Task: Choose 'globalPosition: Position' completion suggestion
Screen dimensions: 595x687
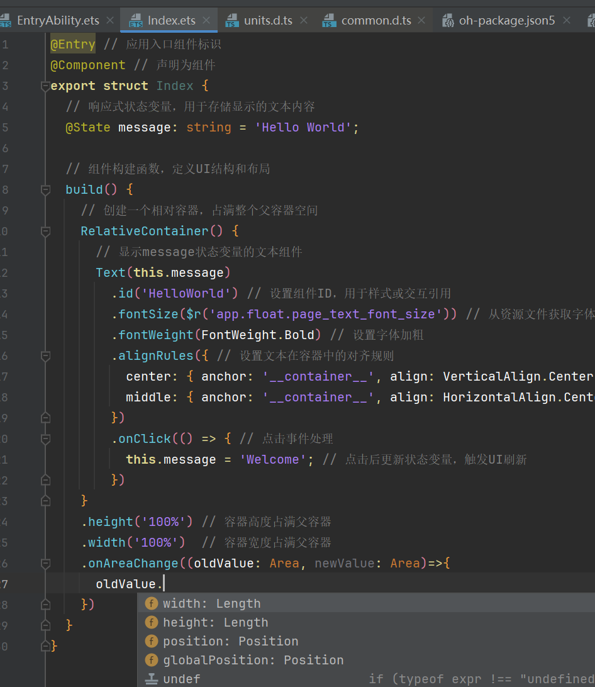Action: [366, 660]
